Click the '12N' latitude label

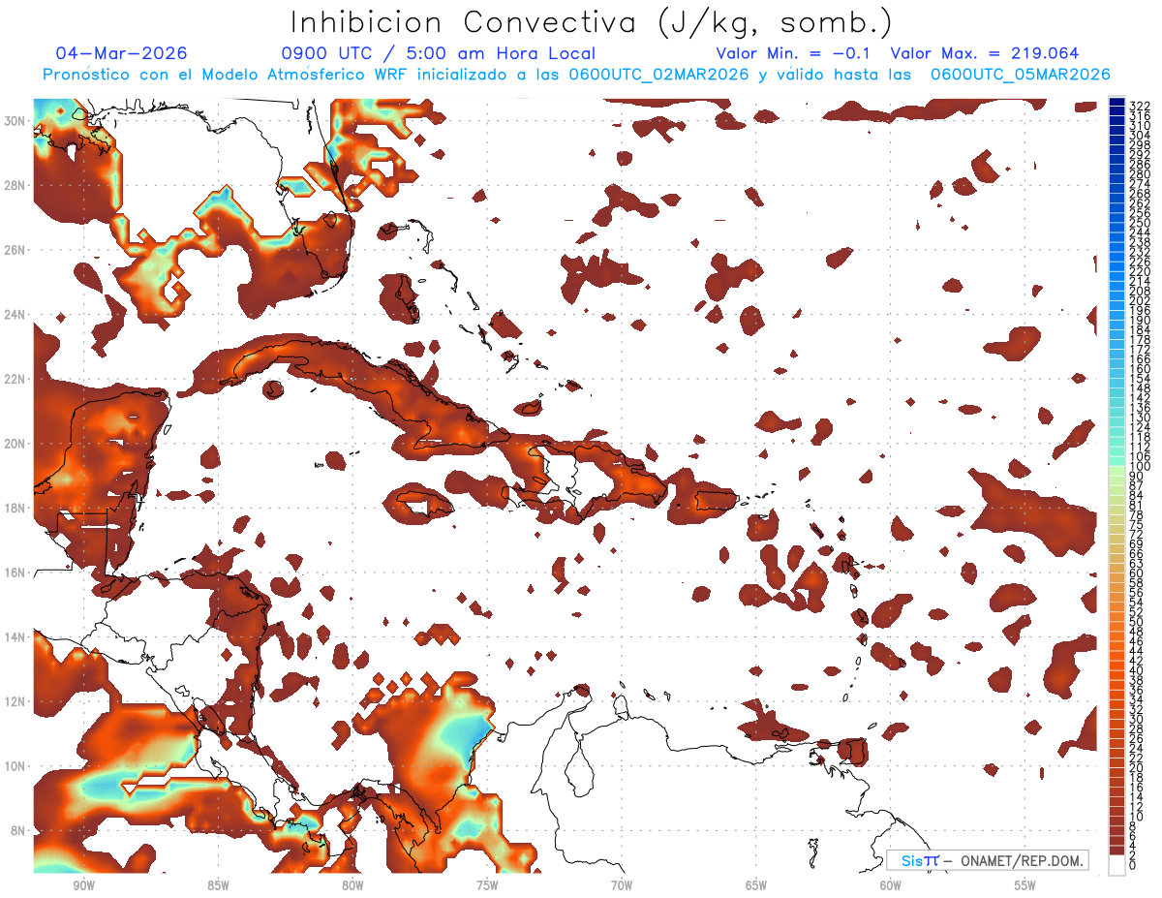tap(16, 701)
